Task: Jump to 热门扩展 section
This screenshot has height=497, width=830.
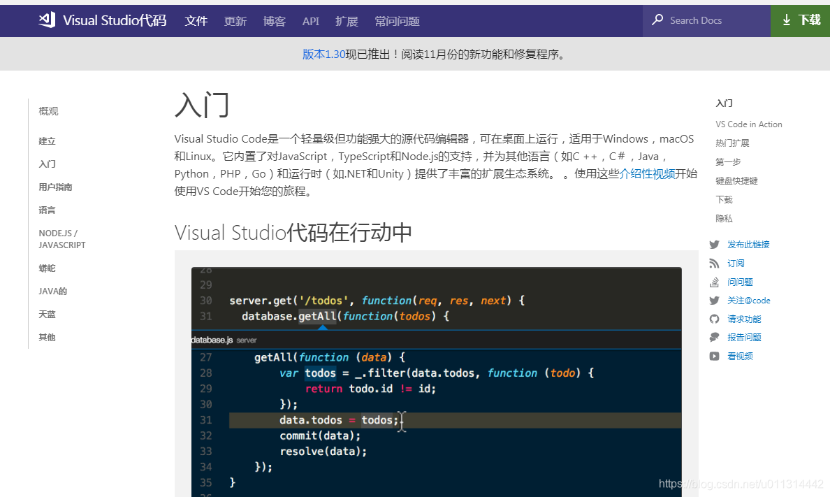Action: (733, 143)
